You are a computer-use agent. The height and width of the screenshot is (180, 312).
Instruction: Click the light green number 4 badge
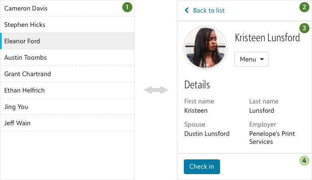(x=304, y=160)
